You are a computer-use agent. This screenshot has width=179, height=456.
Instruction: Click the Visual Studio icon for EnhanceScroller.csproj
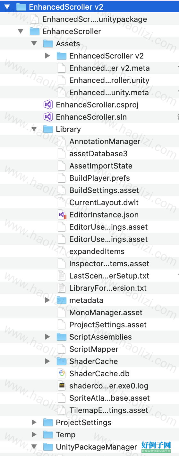(x=48, y=105)
